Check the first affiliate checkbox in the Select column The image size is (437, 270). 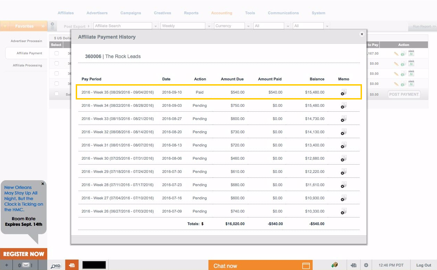(56, 53)
